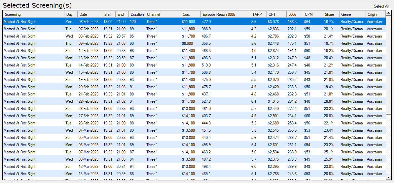Click the scrollbar down arrow
This screenshot has width=394, height=183.
[388, 177]
